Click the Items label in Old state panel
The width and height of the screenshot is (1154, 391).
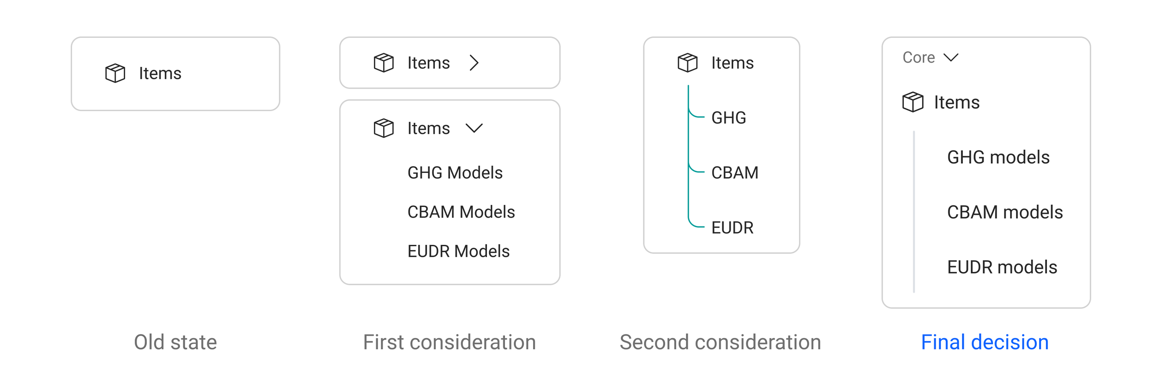point(160,73)
